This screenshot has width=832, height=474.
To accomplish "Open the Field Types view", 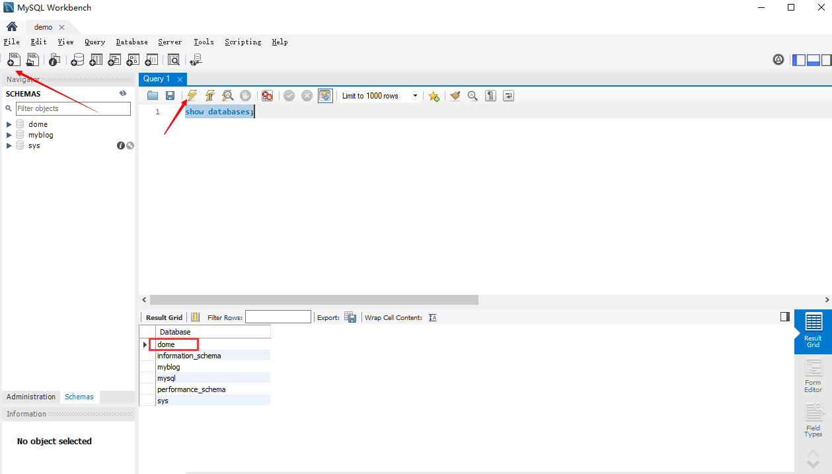I will click(x=813, y=420).
